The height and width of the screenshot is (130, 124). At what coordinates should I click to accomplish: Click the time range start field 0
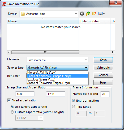coord(81,113)
